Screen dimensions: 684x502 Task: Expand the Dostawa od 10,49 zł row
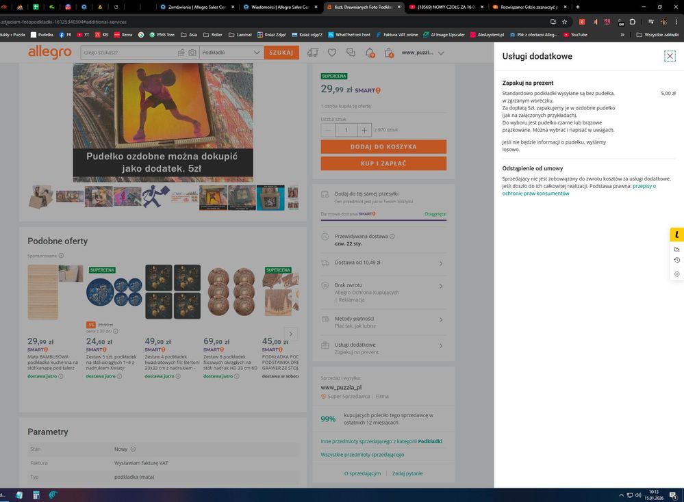pos(440,263)
